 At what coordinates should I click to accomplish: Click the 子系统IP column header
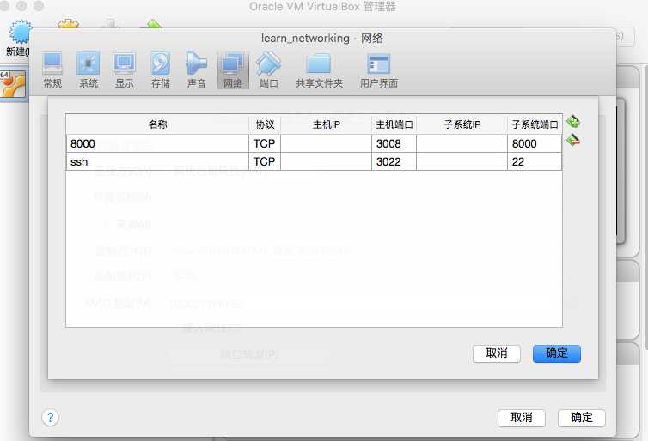462,124
